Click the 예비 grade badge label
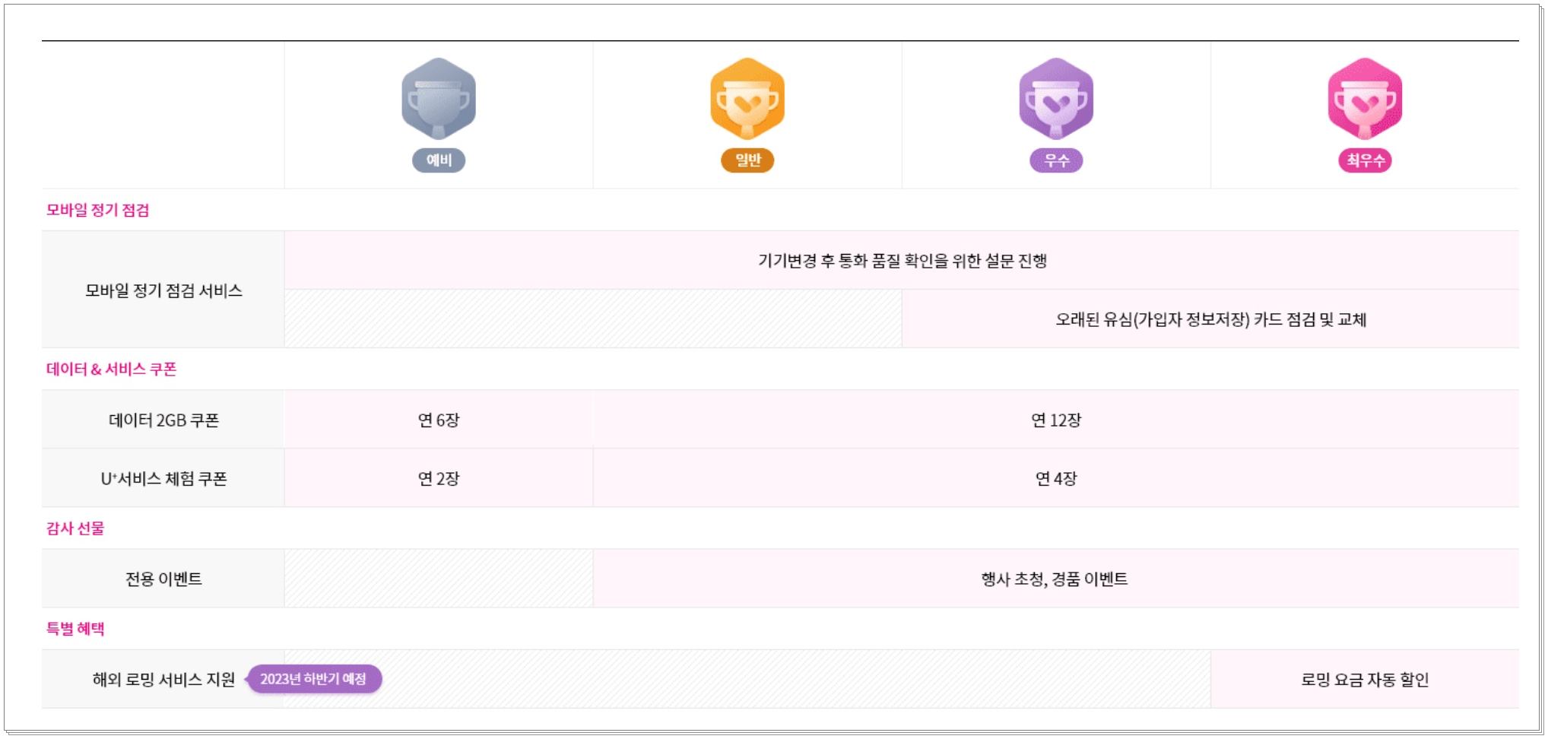 [x=439, y=161]
